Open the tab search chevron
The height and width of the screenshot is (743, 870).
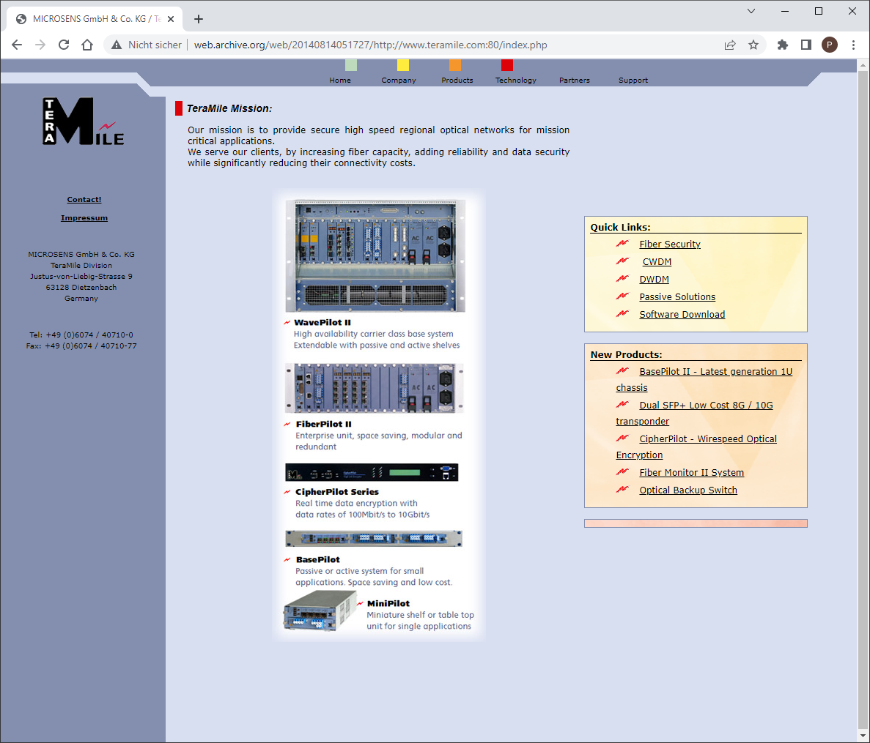tap(751, 11)
